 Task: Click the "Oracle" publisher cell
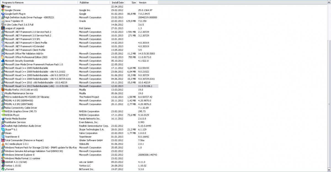(82, 21)
